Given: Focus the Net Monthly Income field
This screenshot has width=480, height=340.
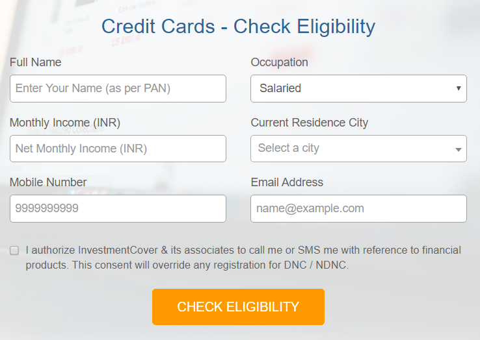Looking at the screenshot, I should point(118,149).
